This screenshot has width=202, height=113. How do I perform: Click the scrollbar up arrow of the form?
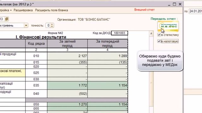point(151,34)
